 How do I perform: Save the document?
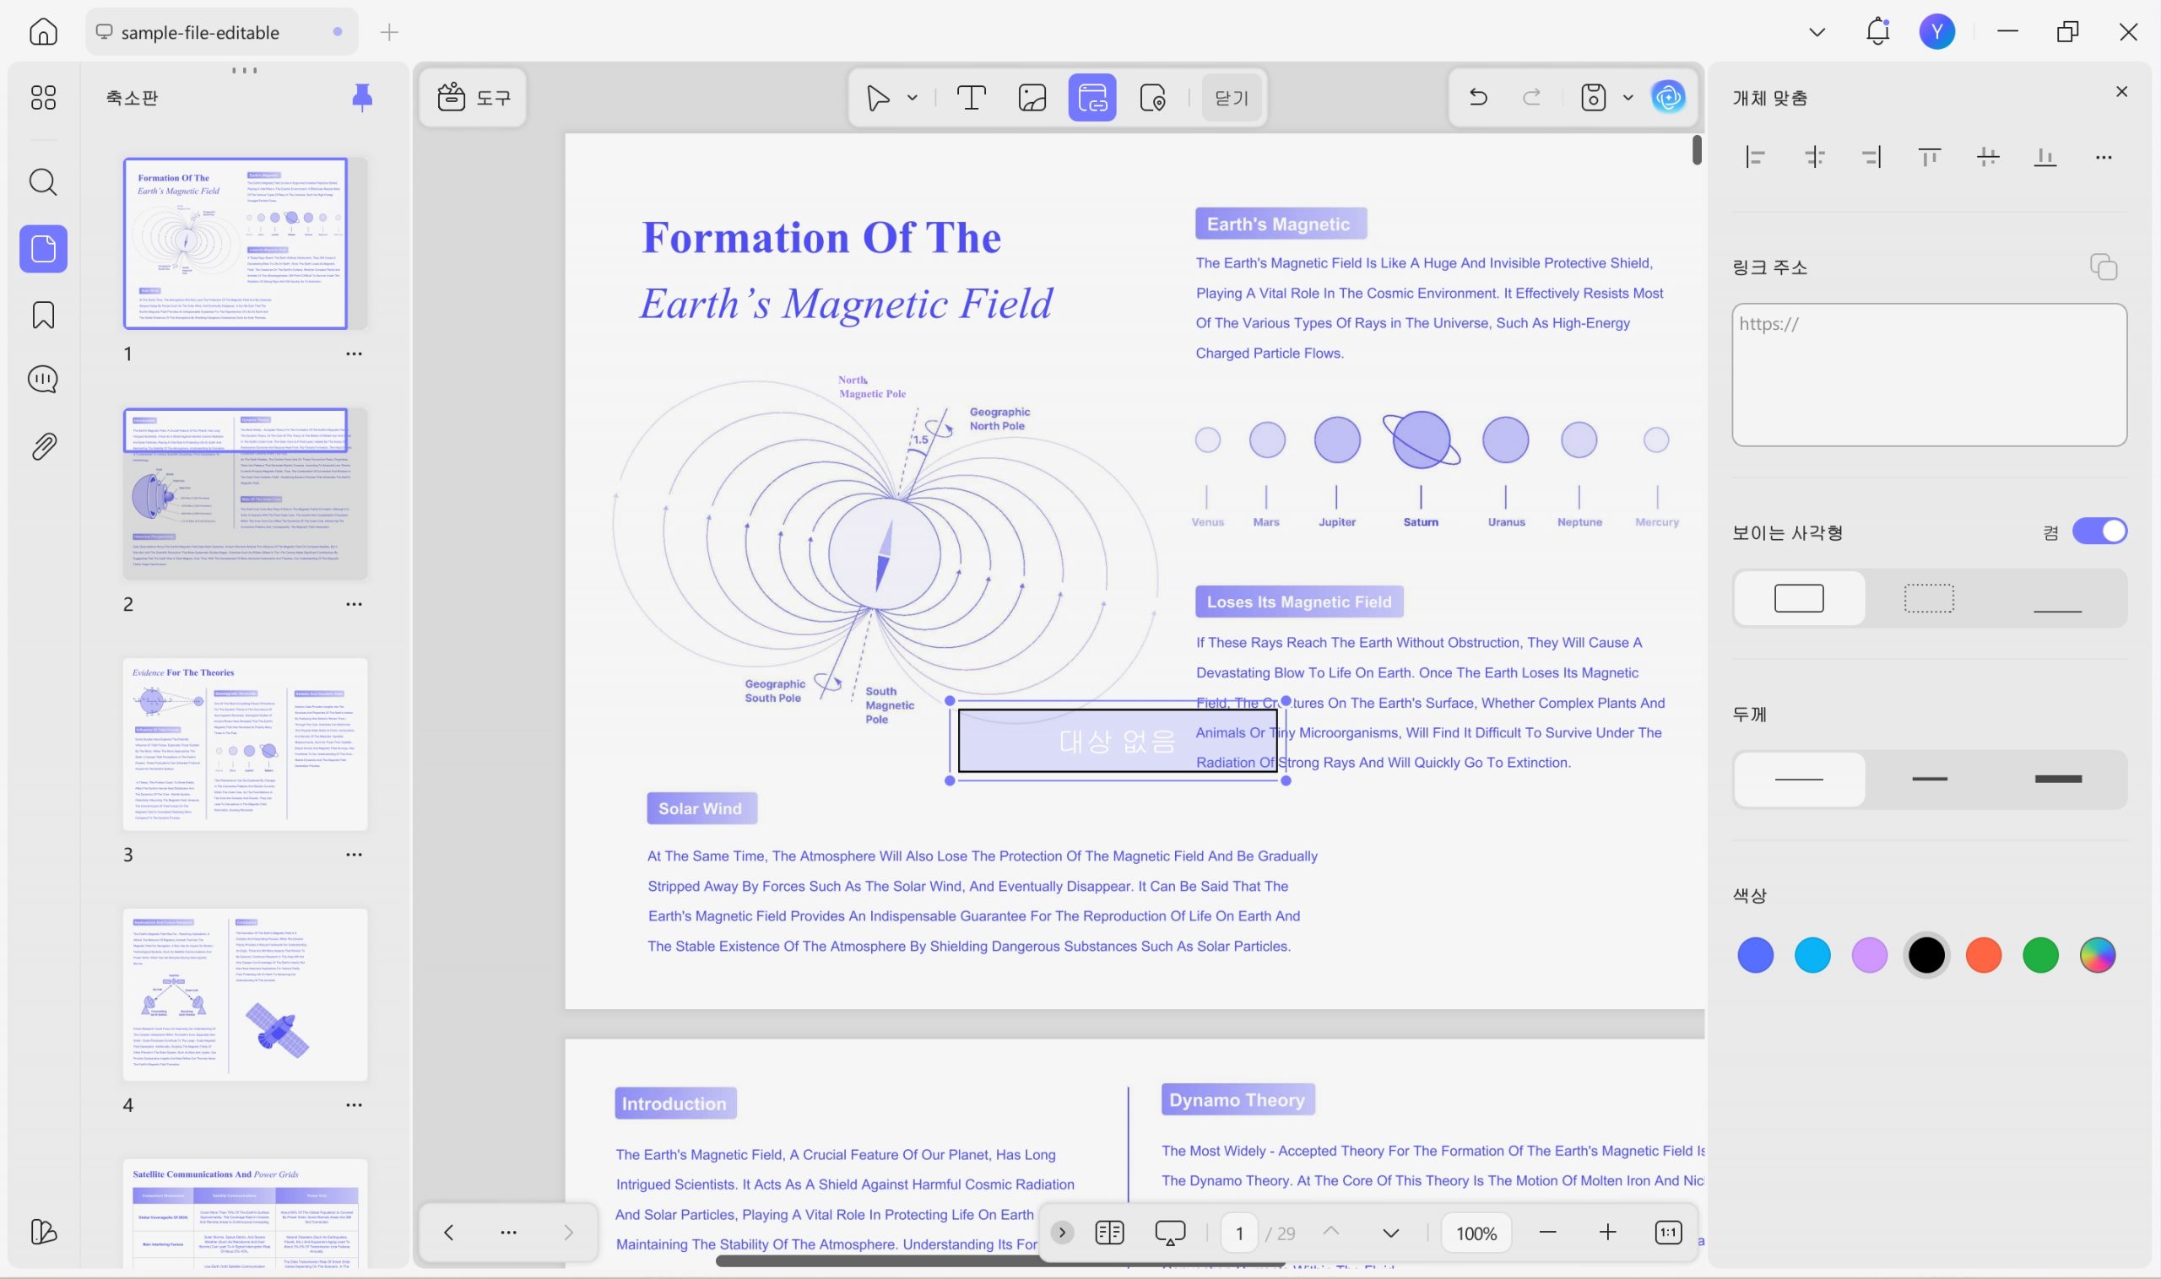1593,97
